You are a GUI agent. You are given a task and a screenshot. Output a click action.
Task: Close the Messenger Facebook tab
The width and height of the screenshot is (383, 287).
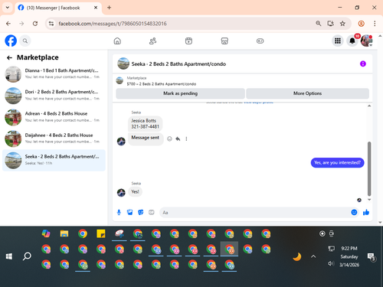click(x=96, y=8)
